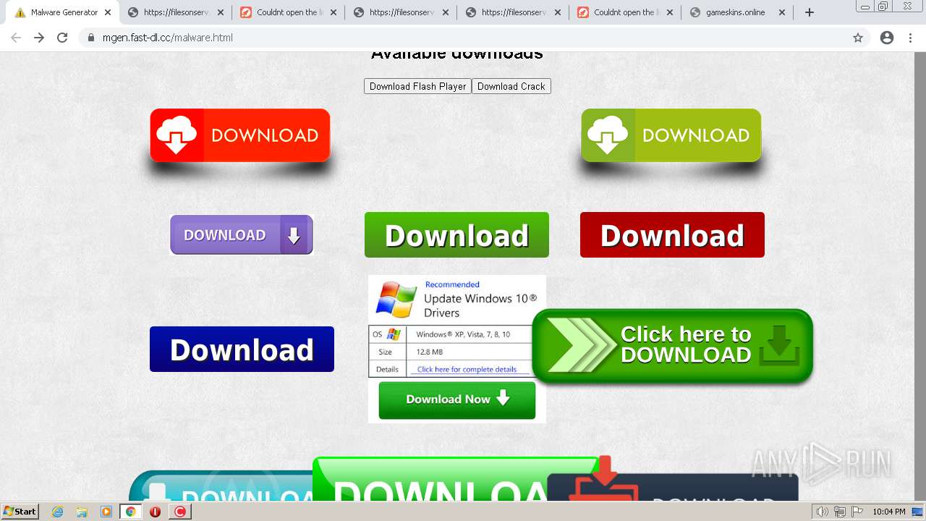
Task: Close the Malware Generator tab
Action: (108, 12)
